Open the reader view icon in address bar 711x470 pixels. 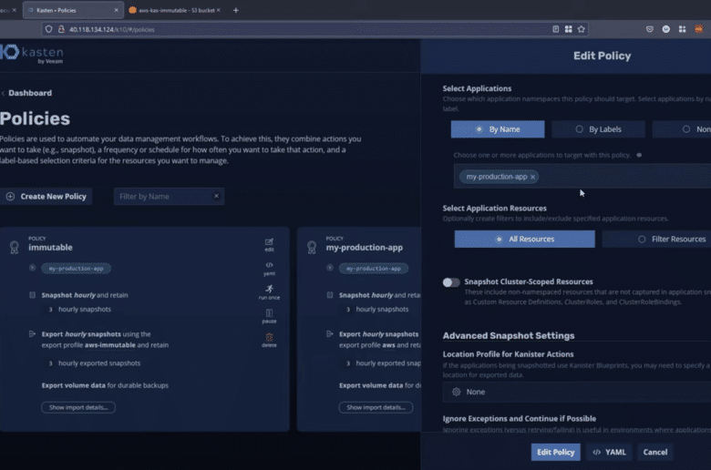point(555,29)
